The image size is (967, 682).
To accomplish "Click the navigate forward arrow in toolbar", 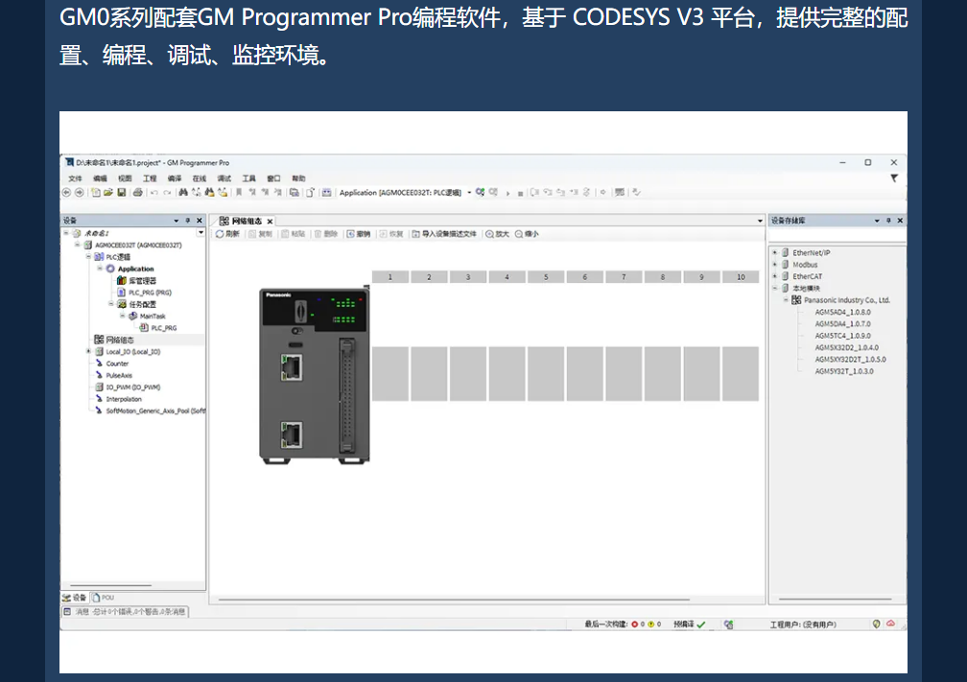I will 80,193.
